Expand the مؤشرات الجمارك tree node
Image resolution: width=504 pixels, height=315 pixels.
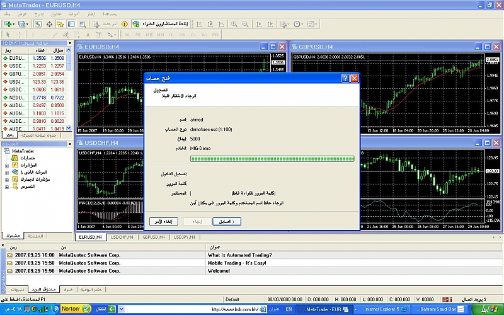tap(7, 180)
